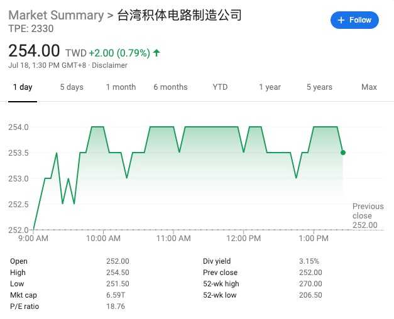Viewport: 394px width, 319px height.
Task: Click the Follow button
Action: tap(354, 20)
